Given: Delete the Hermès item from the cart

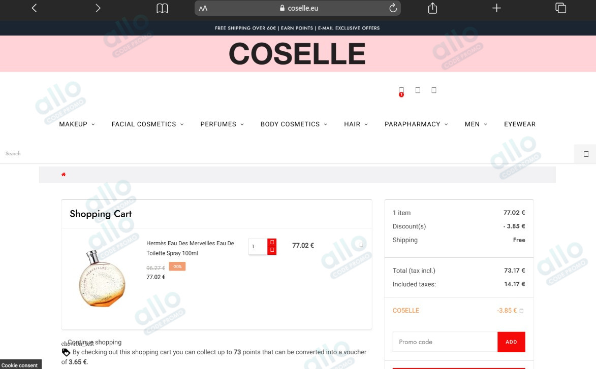Looking at the screenshot, I should tap(361, 244).
